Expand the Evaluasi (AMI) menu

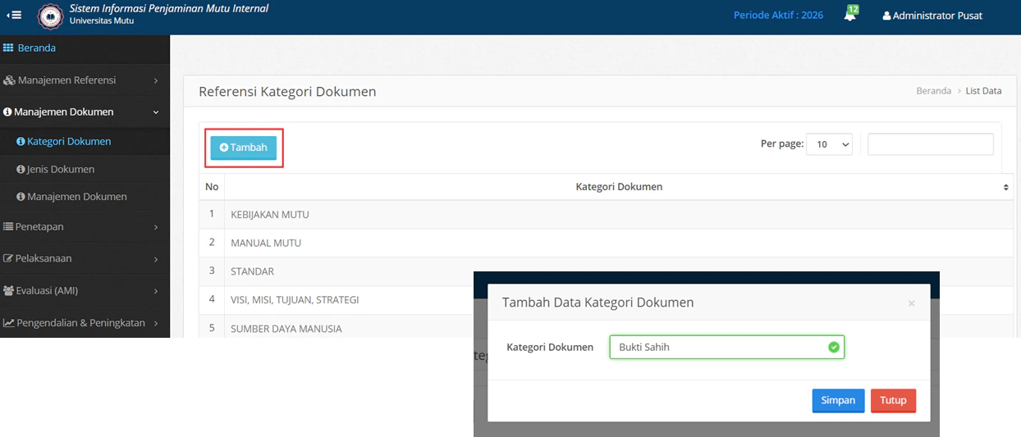coord(85,290)
